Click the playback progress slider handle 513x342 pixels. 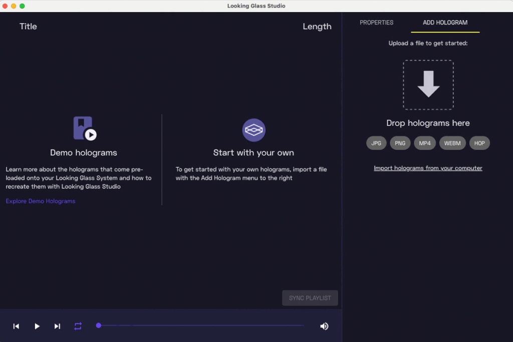coord(99,325)
